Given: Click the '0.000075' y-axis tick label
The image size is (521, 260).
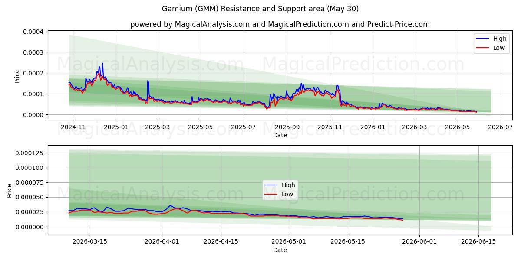Looking at the screenshot, I should coord(30,182).
